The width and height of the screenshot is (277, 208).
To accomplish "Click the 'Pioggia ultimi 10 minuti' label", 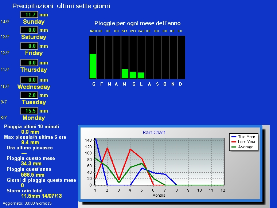I will click(x=31, y=127).
